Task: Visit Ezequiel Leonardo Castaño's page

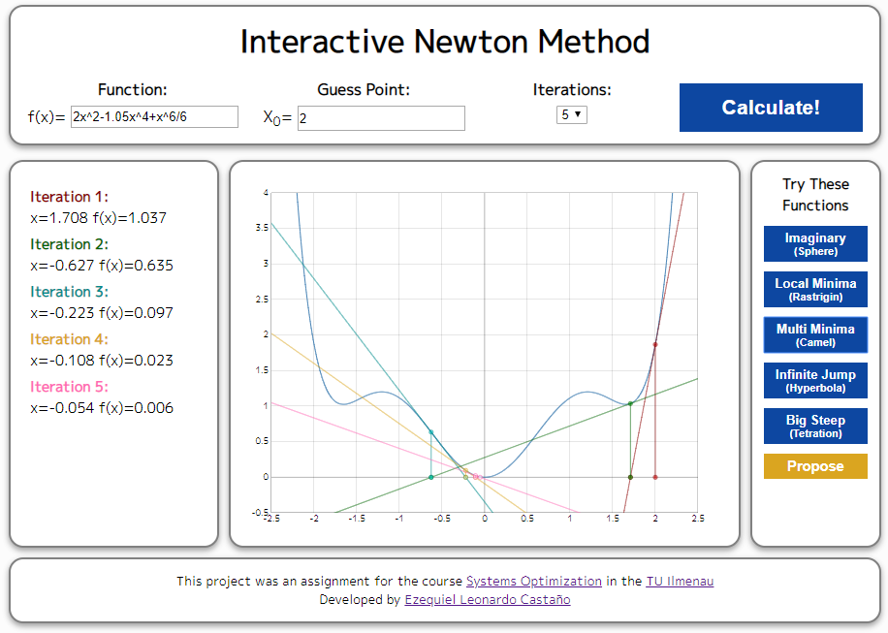Action: point(487,599)
